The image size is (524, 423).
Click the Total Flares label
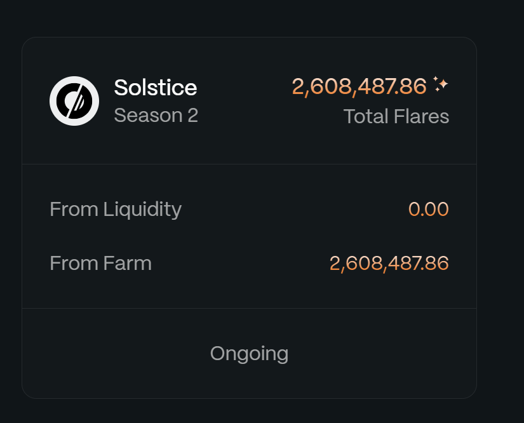point(396,116)
